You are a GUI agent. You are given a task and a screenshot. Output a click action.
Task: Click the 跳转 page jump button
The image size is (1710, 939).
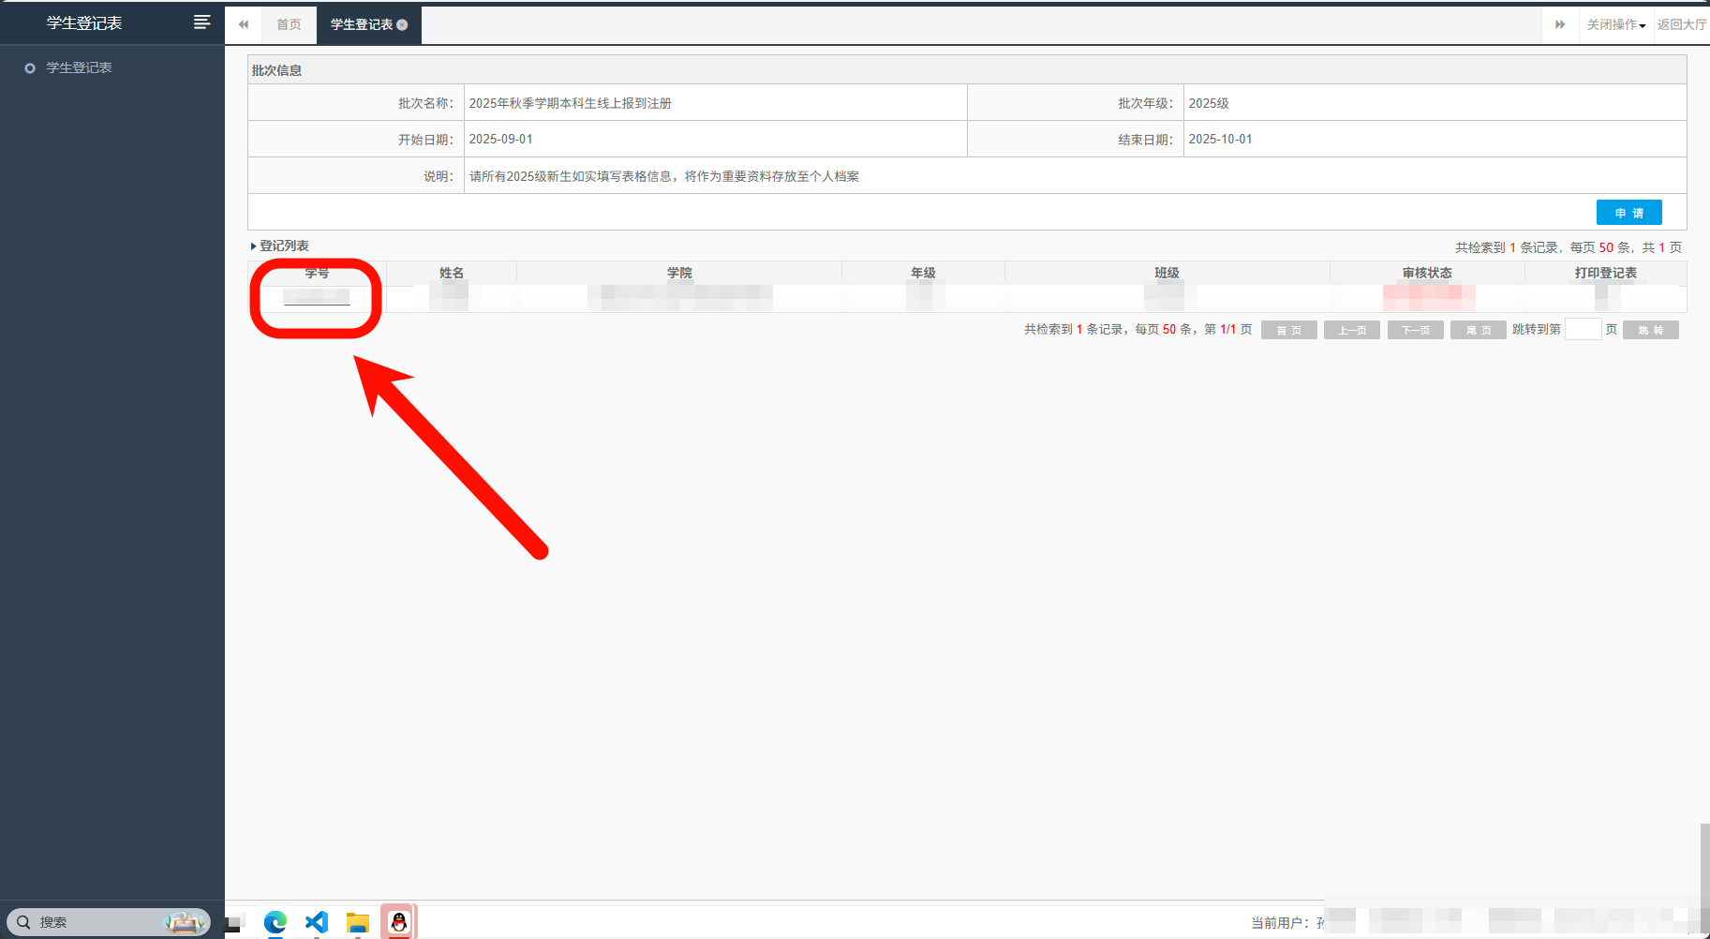(x=1650, y=330)
